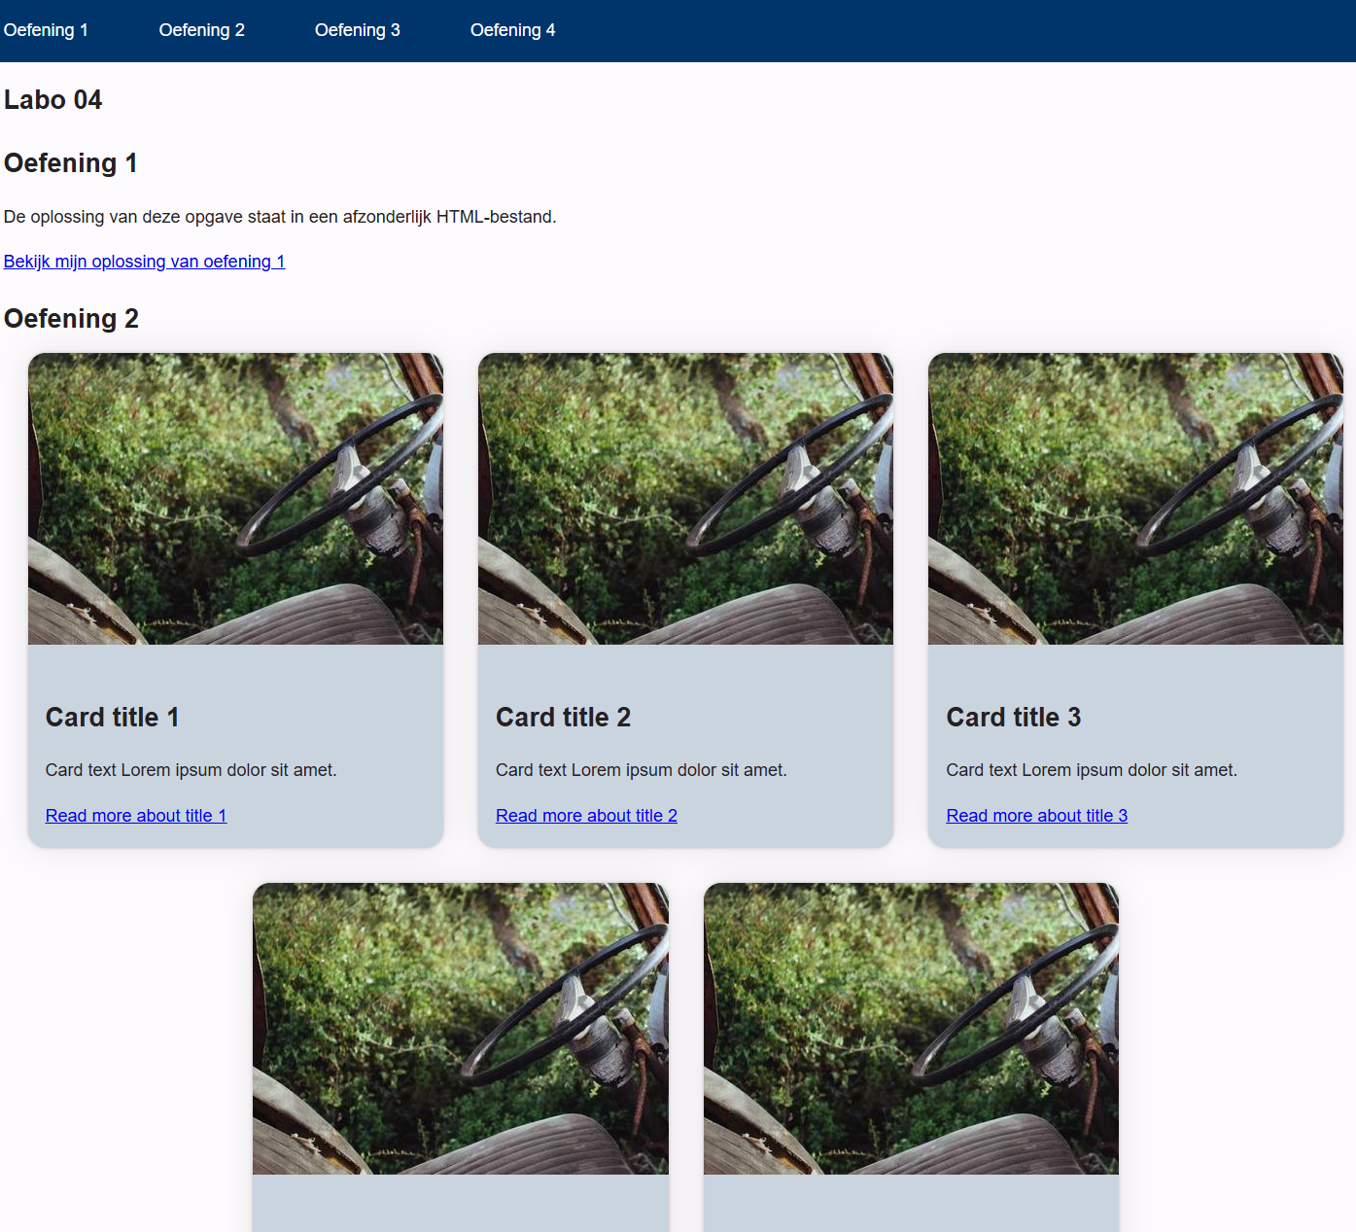Image resolution: width=1356 pixels, height=1232 pixels.
Task: Navigate to Oefening 4 in the top navigation
Action: click(512, 30)
